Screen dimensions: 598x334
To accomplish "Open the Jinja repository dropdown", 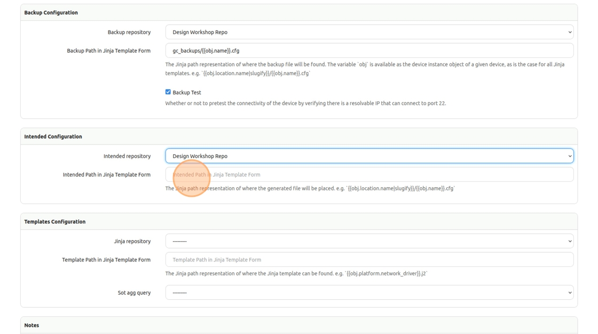I will coord(369,241).
